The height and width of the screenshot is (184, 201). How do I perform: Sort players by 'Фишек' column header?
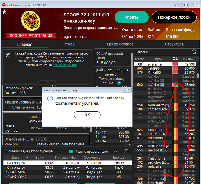pos(188,59)
